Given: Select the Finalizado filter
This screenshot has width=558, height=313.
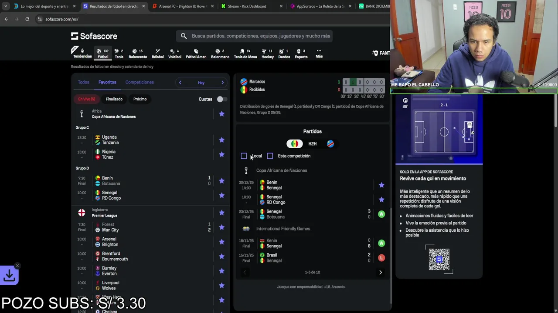Looking at the screenshot, I should 114,99.
